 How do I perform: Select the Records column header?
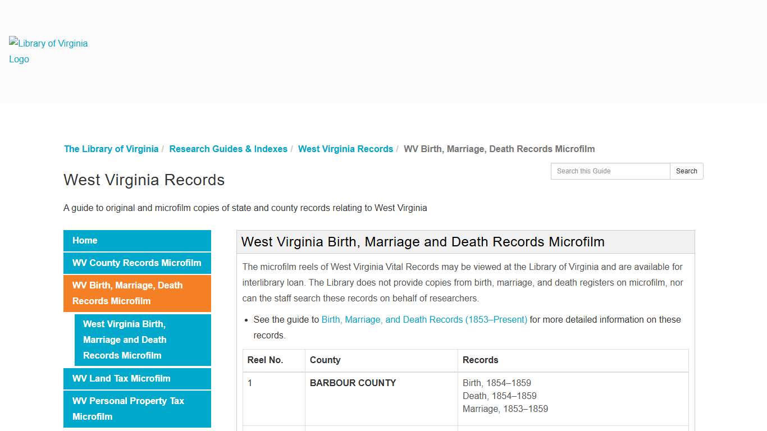(x=481, y=360)
